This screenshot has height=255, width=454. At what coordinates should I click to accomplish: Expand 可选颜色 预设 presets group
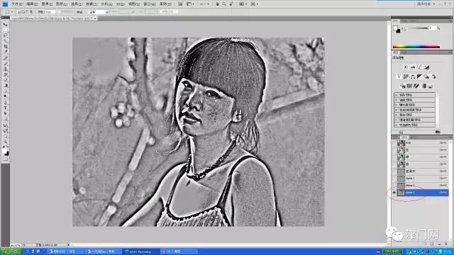[x=397, y=125]
